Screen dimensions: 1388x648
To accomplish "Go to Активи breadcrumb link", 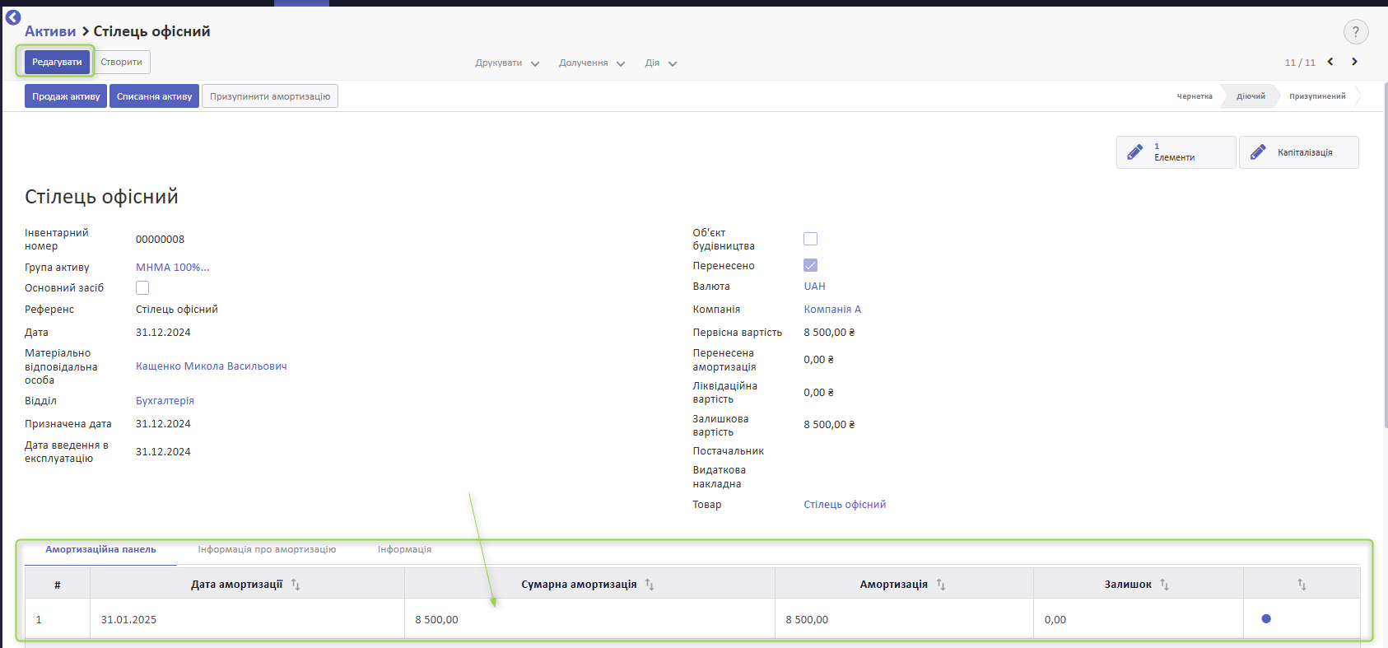I will (x=50, y=31).
